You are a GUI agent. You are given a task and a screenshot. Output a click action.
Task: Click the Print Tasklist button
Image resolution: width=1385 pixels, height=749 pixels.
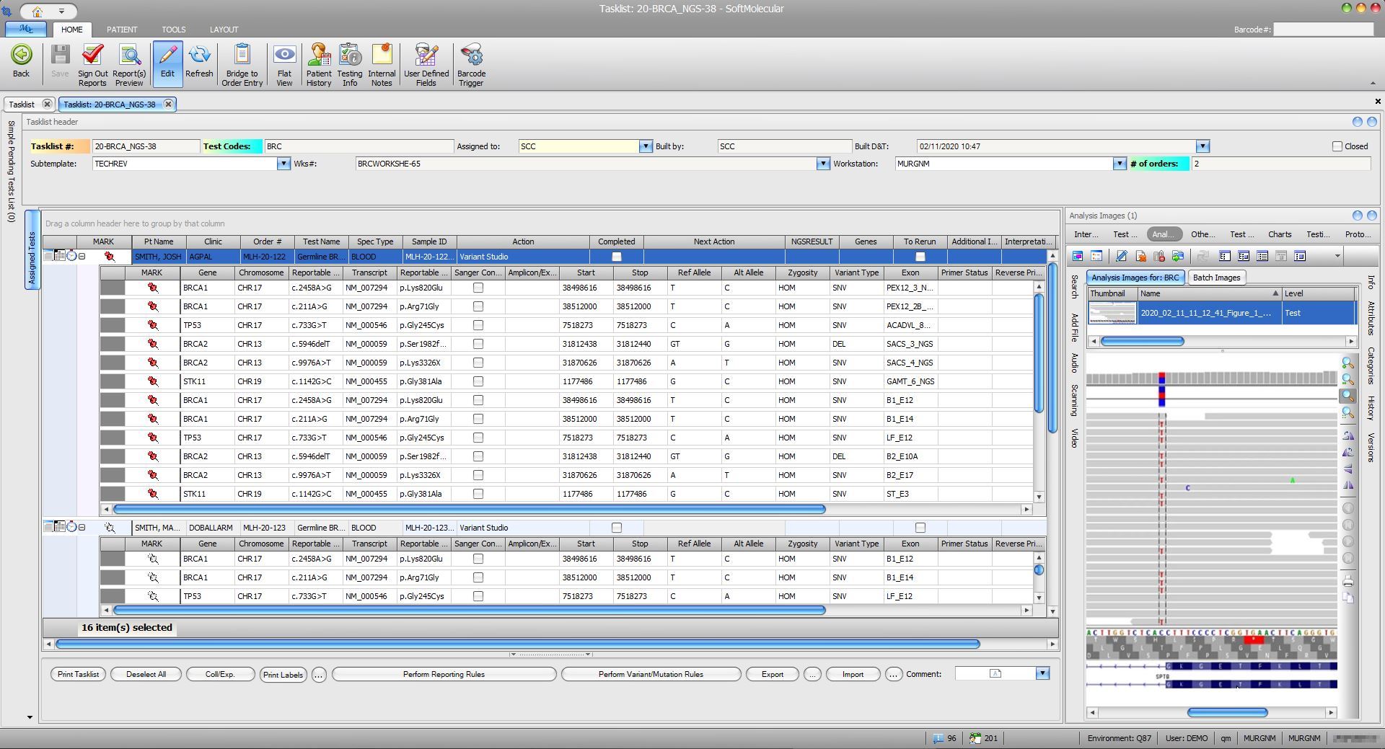click(x=78, y=674)
